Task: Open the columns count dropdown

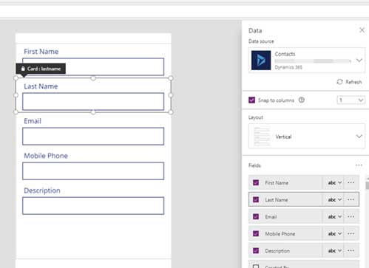Action: point(351,100)
